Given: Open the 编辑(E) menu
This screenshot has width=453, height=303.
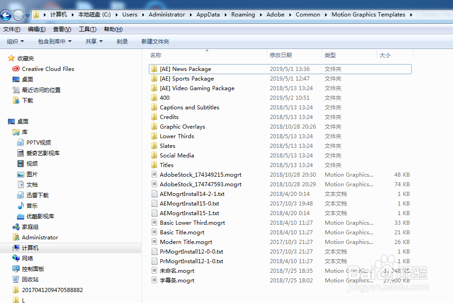Looking at the screenshot, I should click(37, 29).
